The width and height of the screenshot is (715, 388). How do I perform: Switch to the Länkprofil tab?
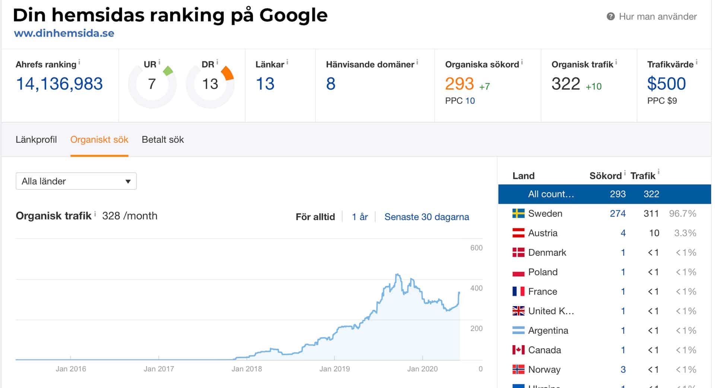36,140
